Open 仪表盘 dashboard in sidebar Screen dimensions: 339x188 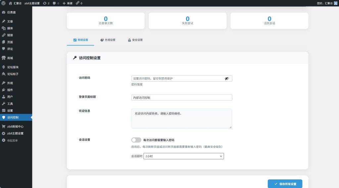coord(16,12)
